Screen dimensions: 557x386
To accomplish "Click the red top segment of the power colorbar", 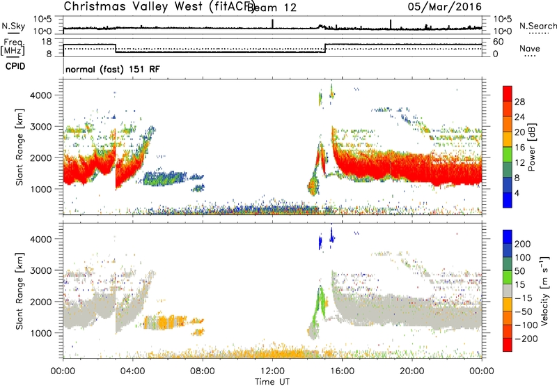I will (508, 94).
